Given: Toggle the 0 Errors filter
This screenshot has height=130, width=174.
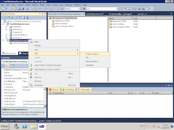Looking at the screenshot, I should point(54,90).
